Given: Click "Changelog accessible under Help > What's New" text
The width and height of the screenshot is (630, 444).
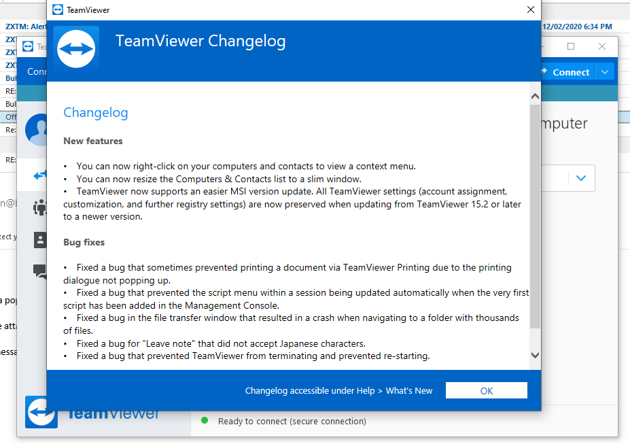Looking at the screenshot, I should coord(338,390).
